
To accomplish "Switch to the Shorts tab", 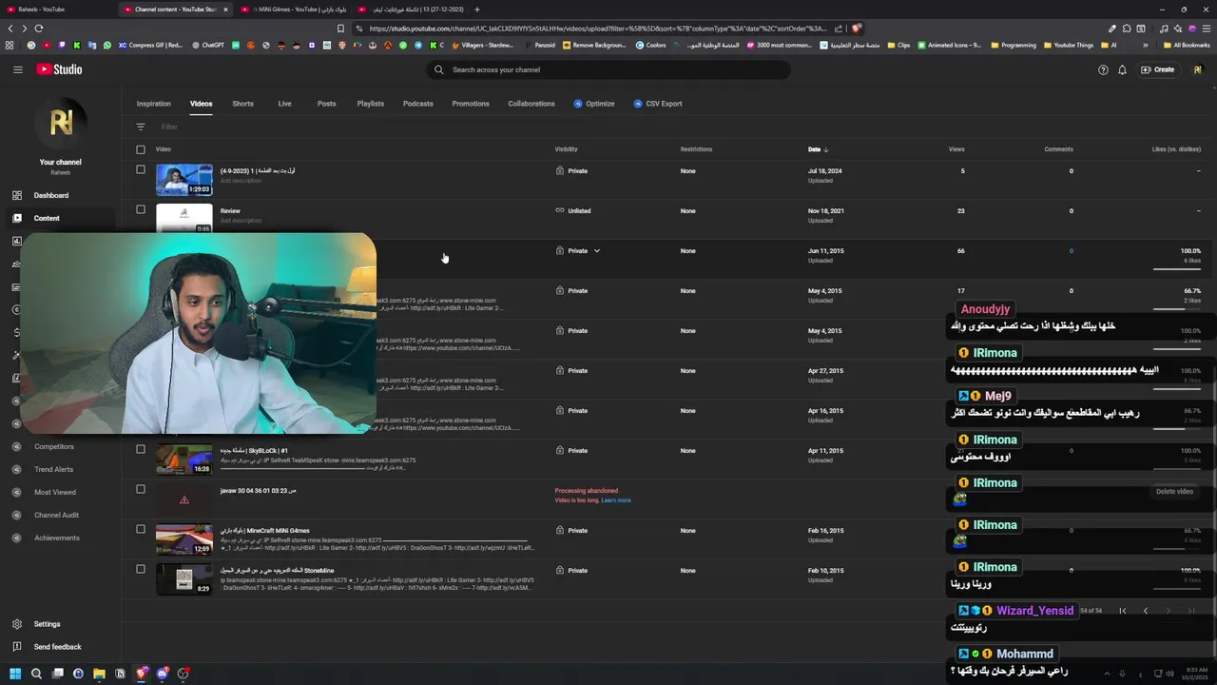I will (242, 104).
